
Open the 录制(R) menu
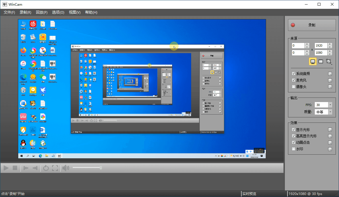[x=25, y=13]
